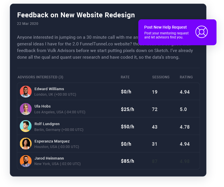Select the Esperanza Marquez name
Screen dimensions: 224x187
52,141
